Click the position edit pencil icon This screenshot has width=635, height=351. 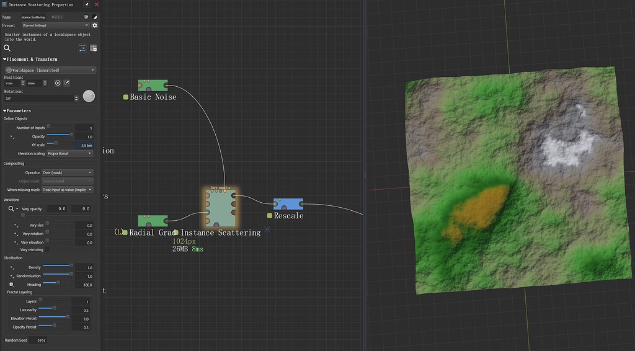coord(66,82)
